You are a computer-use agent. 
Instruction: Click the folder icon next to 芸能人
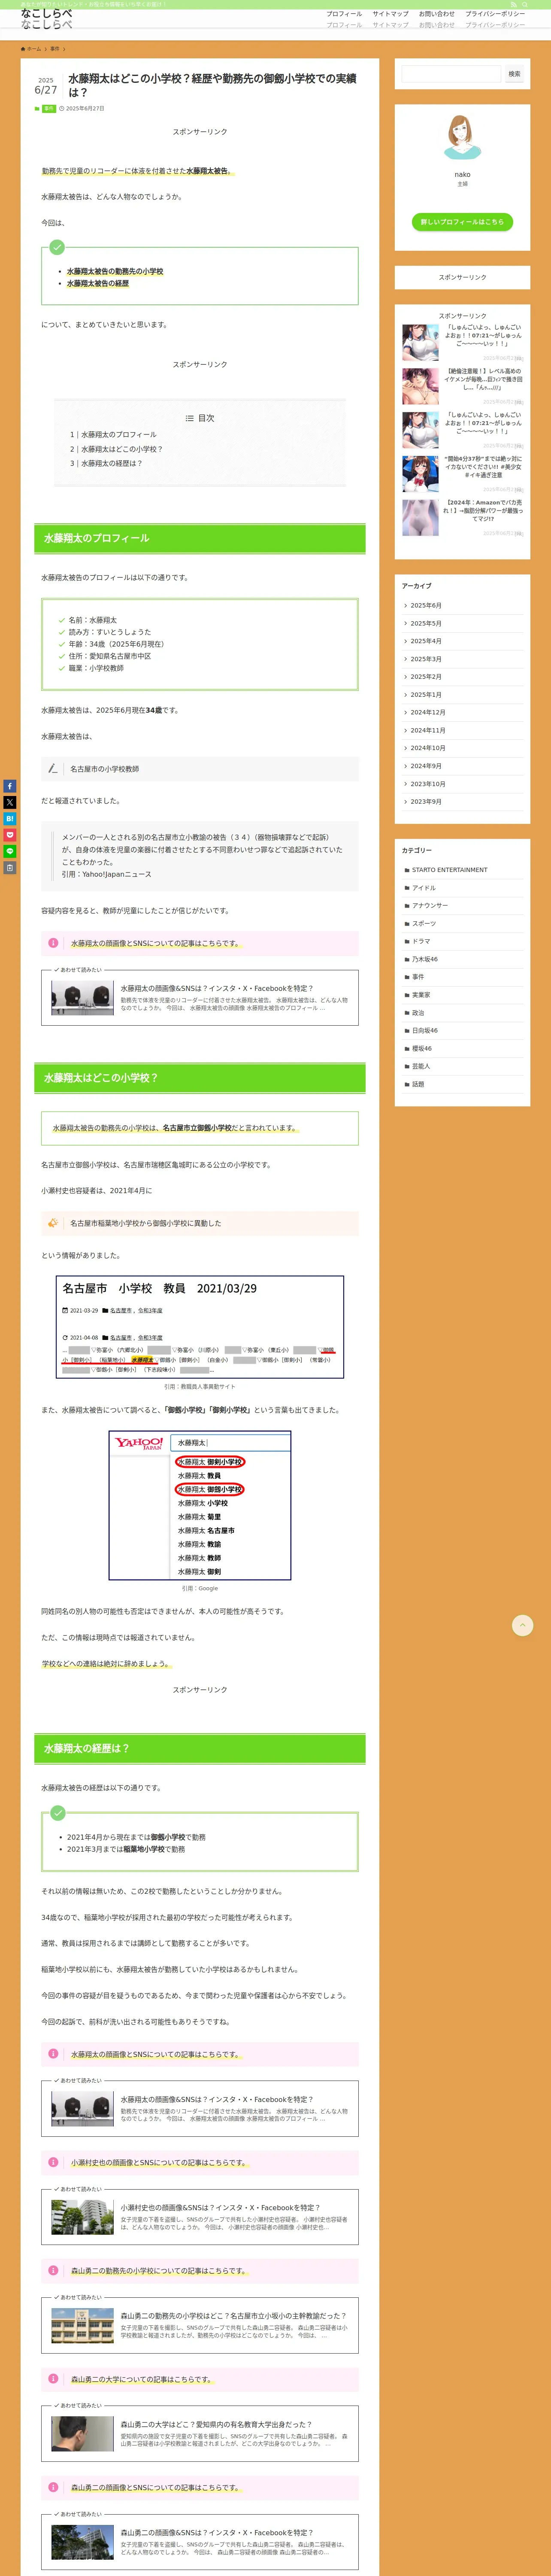pyautogui.click(x=407, y=1067)
